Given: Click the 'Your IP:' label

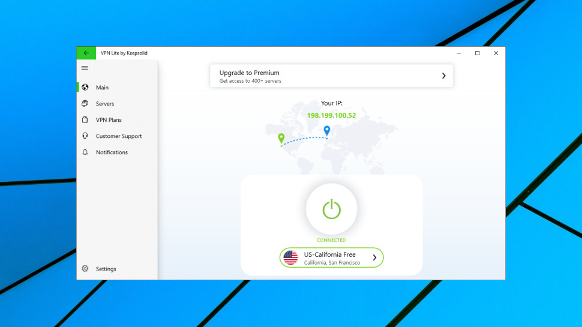Looking at the screenshot, I should click(x=331, y=103).
